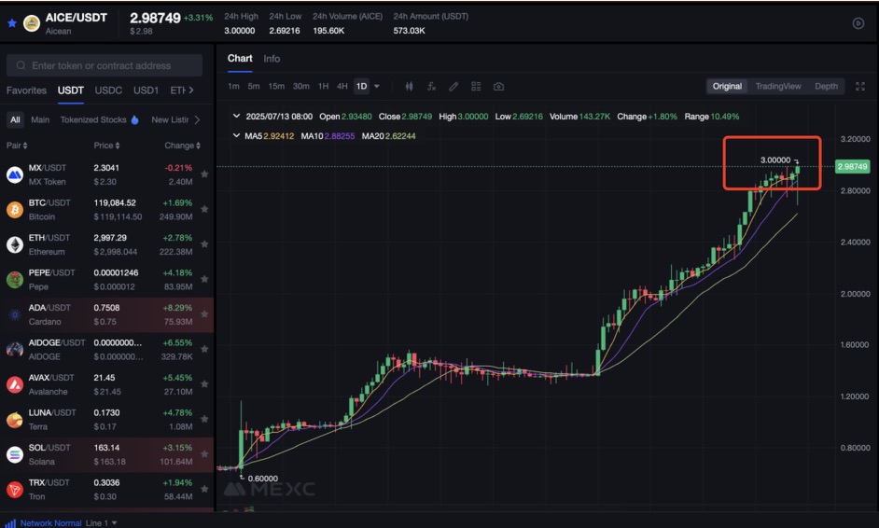Image resolution: width=879 pixels, height=528 pixels.
Task: Open the interval dropdown arrow beside 1D
Action: [377, 87]
